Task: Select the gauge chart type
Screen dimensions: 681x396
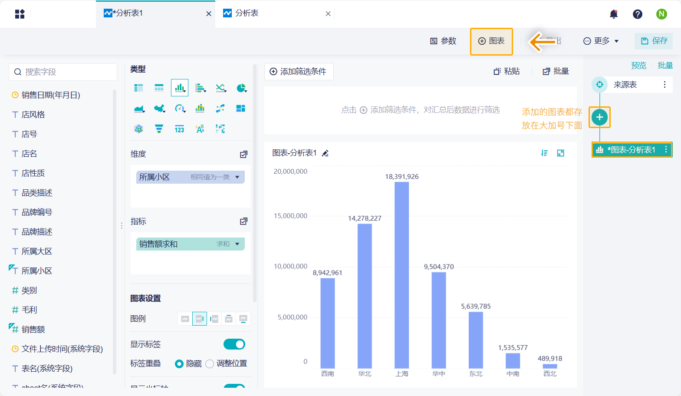Action: click(x=180, y=109)
